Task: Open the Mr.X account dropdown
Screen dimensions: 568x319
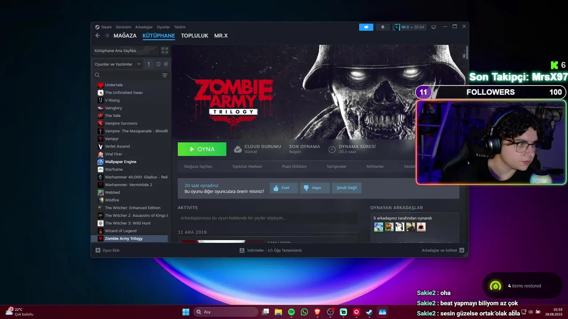Action: (x=409, y=27)
